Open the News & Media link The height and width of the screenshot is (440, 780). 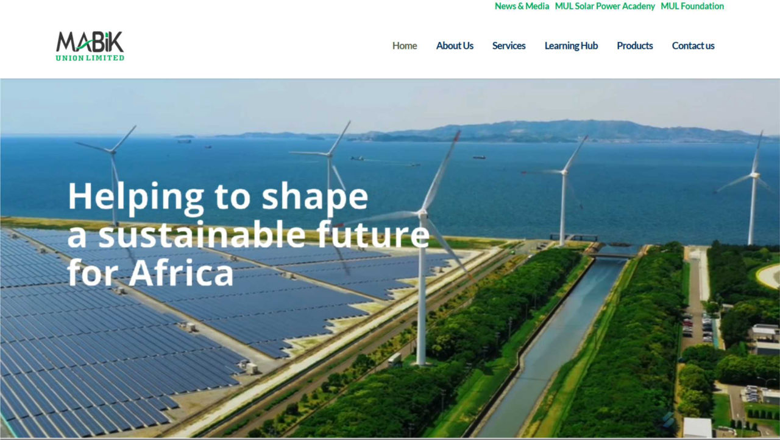click(x=522, y=6)
